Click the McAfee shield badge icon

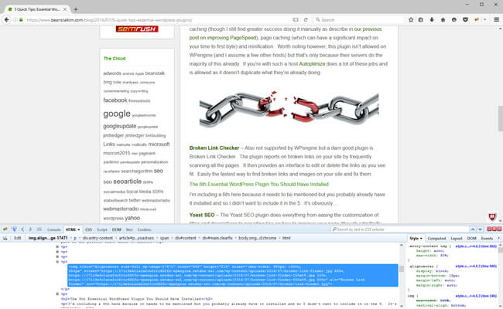pos(492,217)
